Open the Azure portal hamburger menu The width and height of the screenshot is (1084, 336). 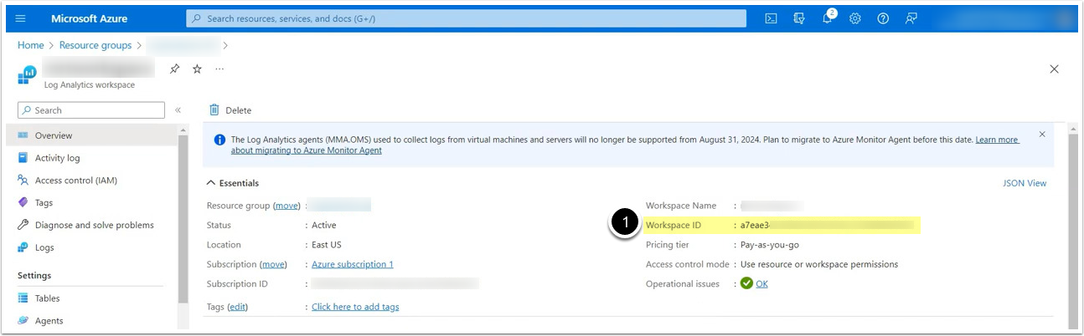(x=21, y=18)
